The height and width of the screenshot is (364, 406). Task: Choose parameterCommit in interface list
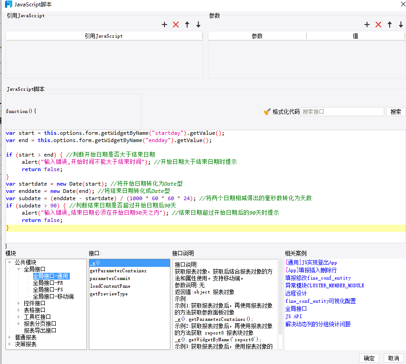[x=130, y=278]
